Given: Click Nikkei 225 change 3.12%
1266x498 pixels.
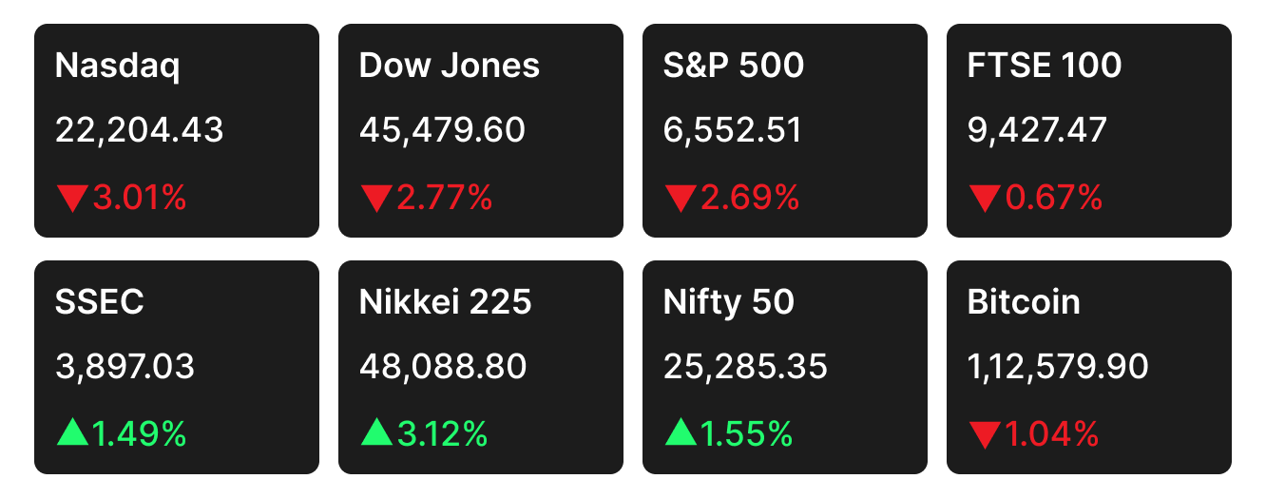Looking at the screenshot, I should click(x=442, y=434).
